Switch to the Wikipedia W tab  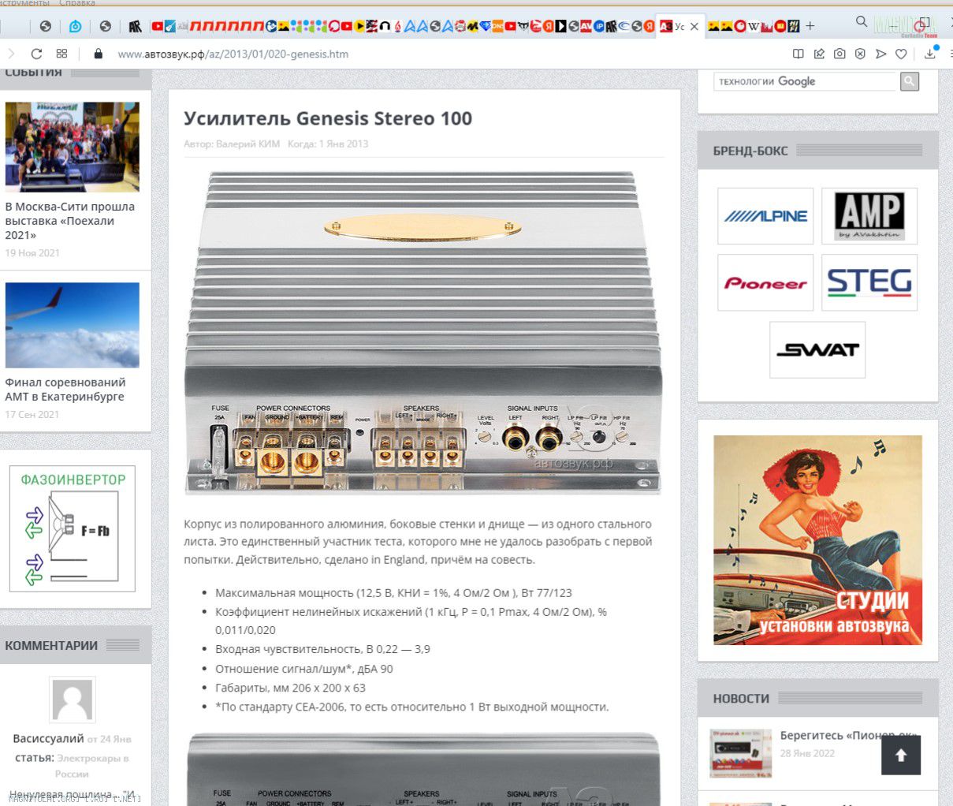(753, 26)
